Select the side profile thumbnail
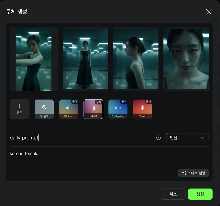This screenshot has height=206, width=220. [136, 59]
